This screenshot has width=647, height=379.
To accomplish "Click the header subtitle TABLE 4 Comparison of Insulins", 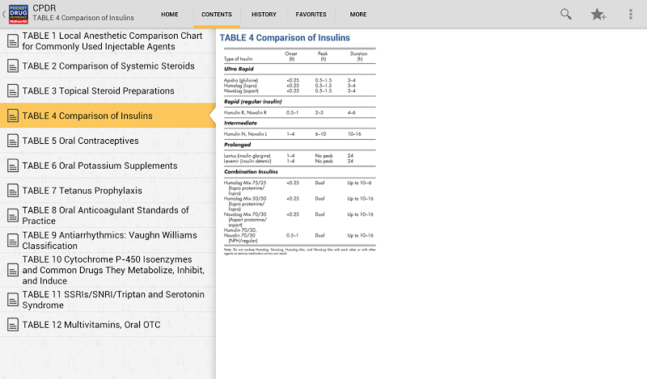I will coord(83,18).
